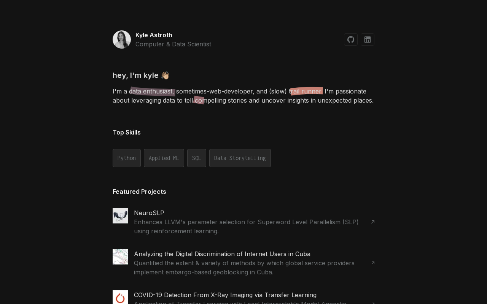The height and width of the screenshot is (304, 487).
Task: Open the LinkedIn profile icon
Action: pyautogui.click(x=368, y=40)
